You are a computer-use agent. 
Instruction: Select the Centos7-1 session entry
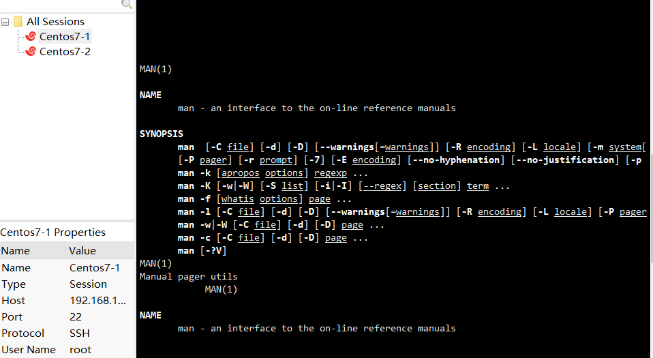pyautogui.click(x=65, y=37)
